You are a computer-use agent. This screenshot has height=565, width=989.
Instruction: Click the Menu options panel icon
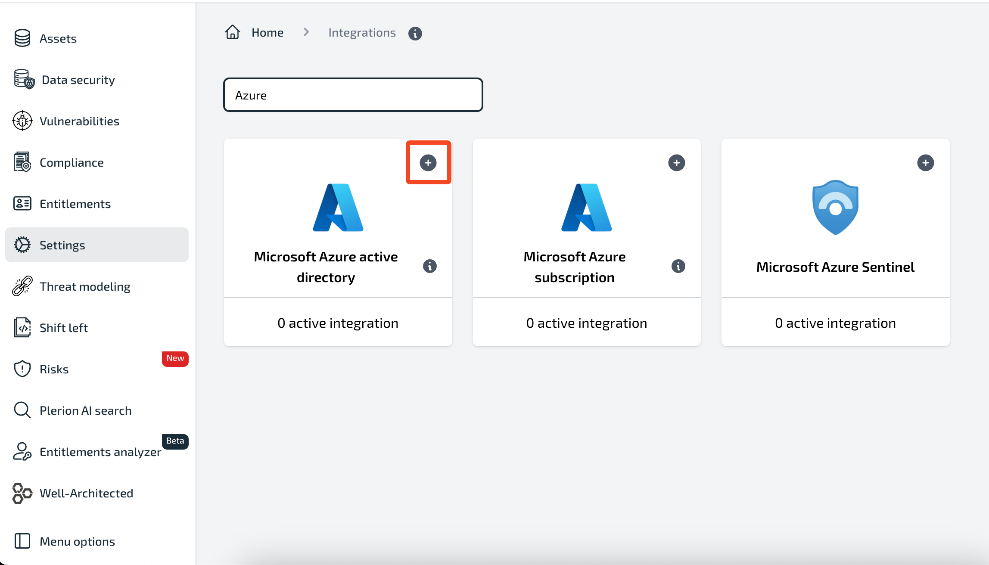pos(22,541)
